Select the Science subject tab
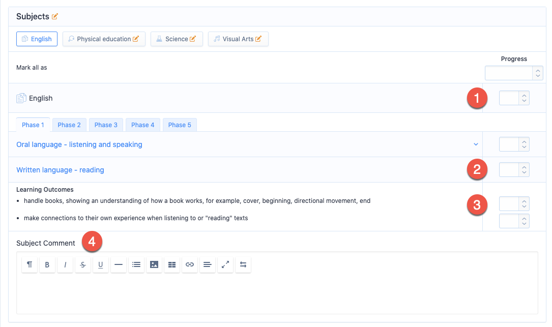Image resolution: width=552 pixels, height=327 pixels. coord(177,39)
